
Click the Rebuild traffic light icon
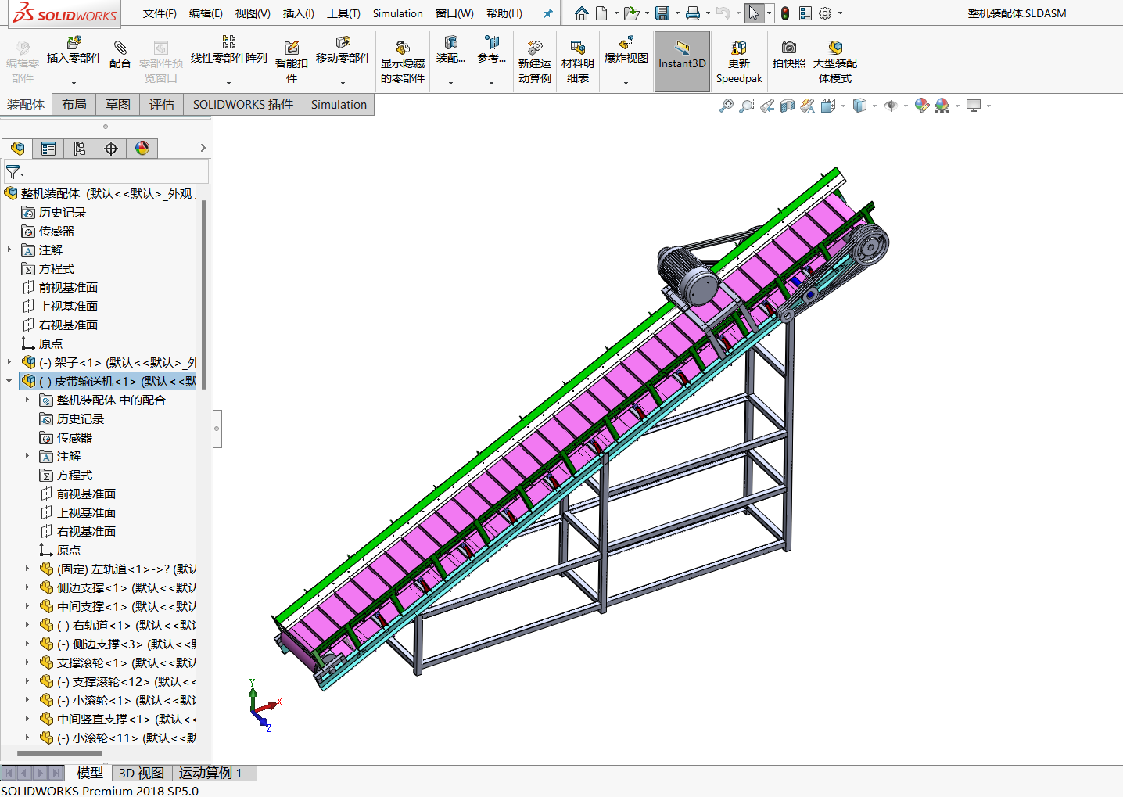click(785, 13)
